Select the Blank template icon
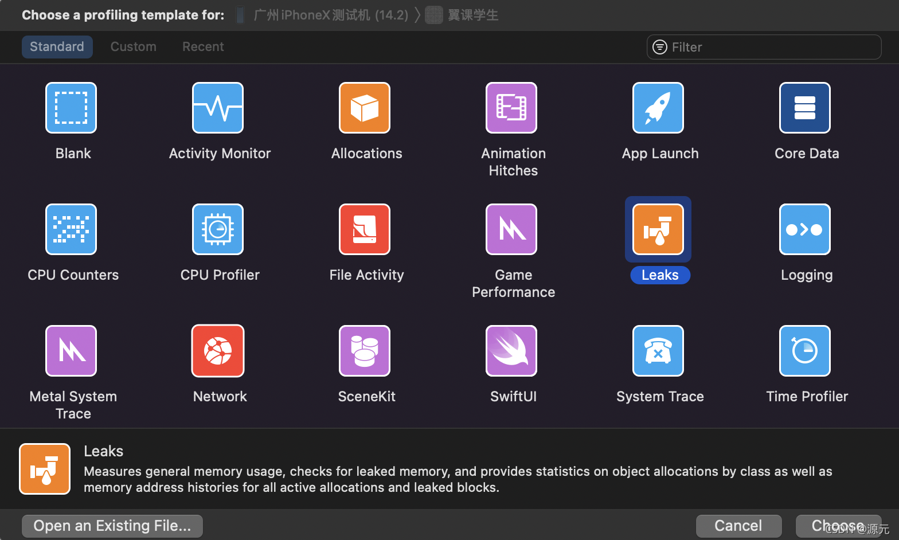The width and height of the screenshot is (899, 540). tap(71, 108)
